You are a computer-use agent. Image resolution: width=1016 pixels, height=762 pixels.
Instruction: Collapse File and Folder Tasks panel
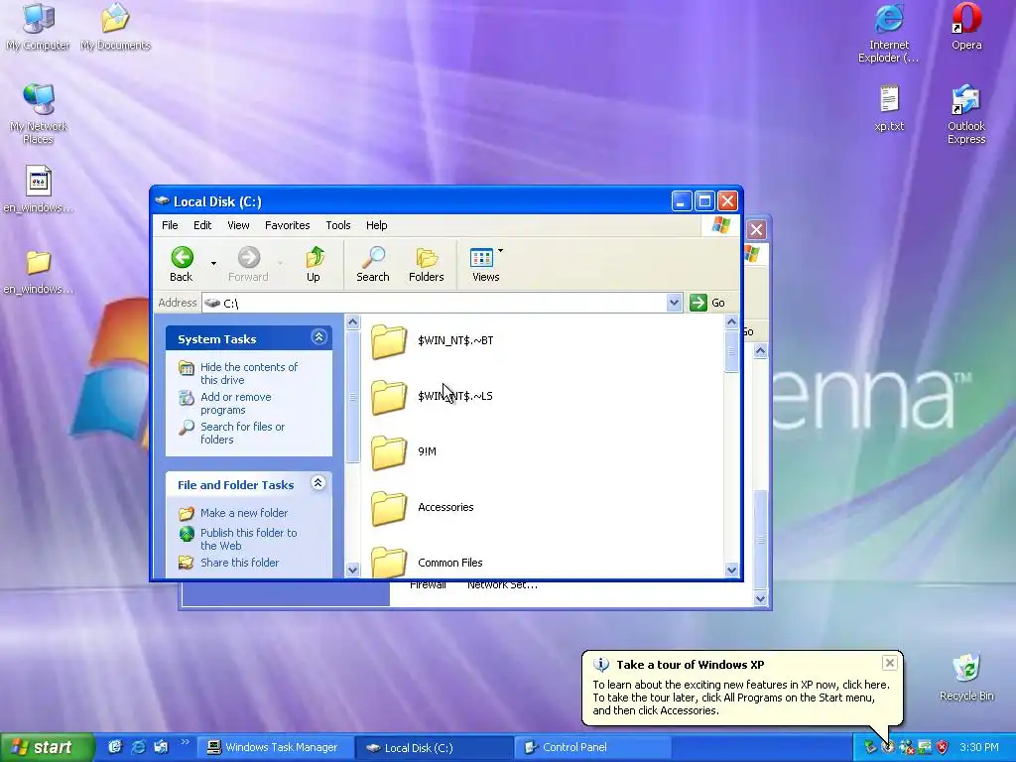pos(318,483)
